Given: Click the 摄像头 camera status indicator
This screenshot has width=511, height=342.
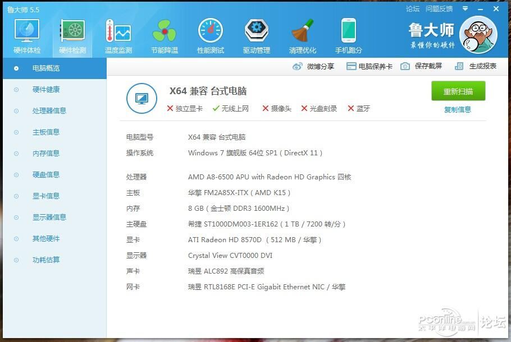Looking at the screenshot, I should [277, 108].
